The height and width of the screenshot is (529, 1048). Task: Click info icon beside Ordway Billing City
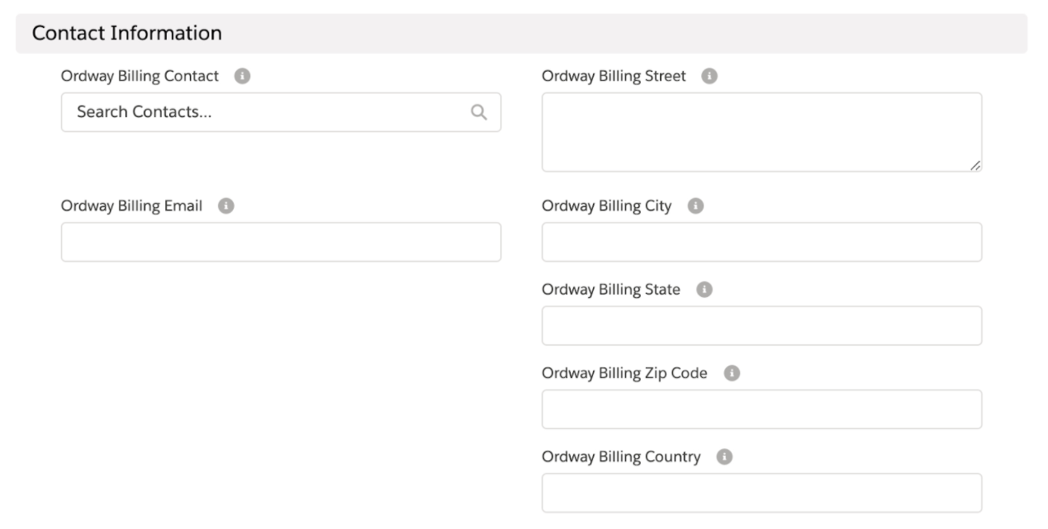[x=695, y=206]
